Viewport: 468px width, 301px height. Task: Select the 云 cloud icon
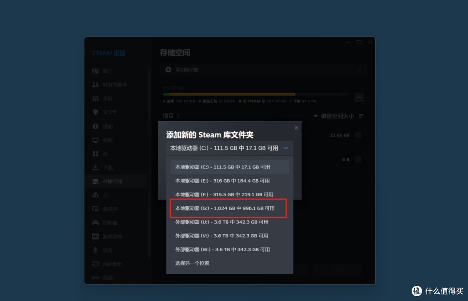click(x=95, y=195)
